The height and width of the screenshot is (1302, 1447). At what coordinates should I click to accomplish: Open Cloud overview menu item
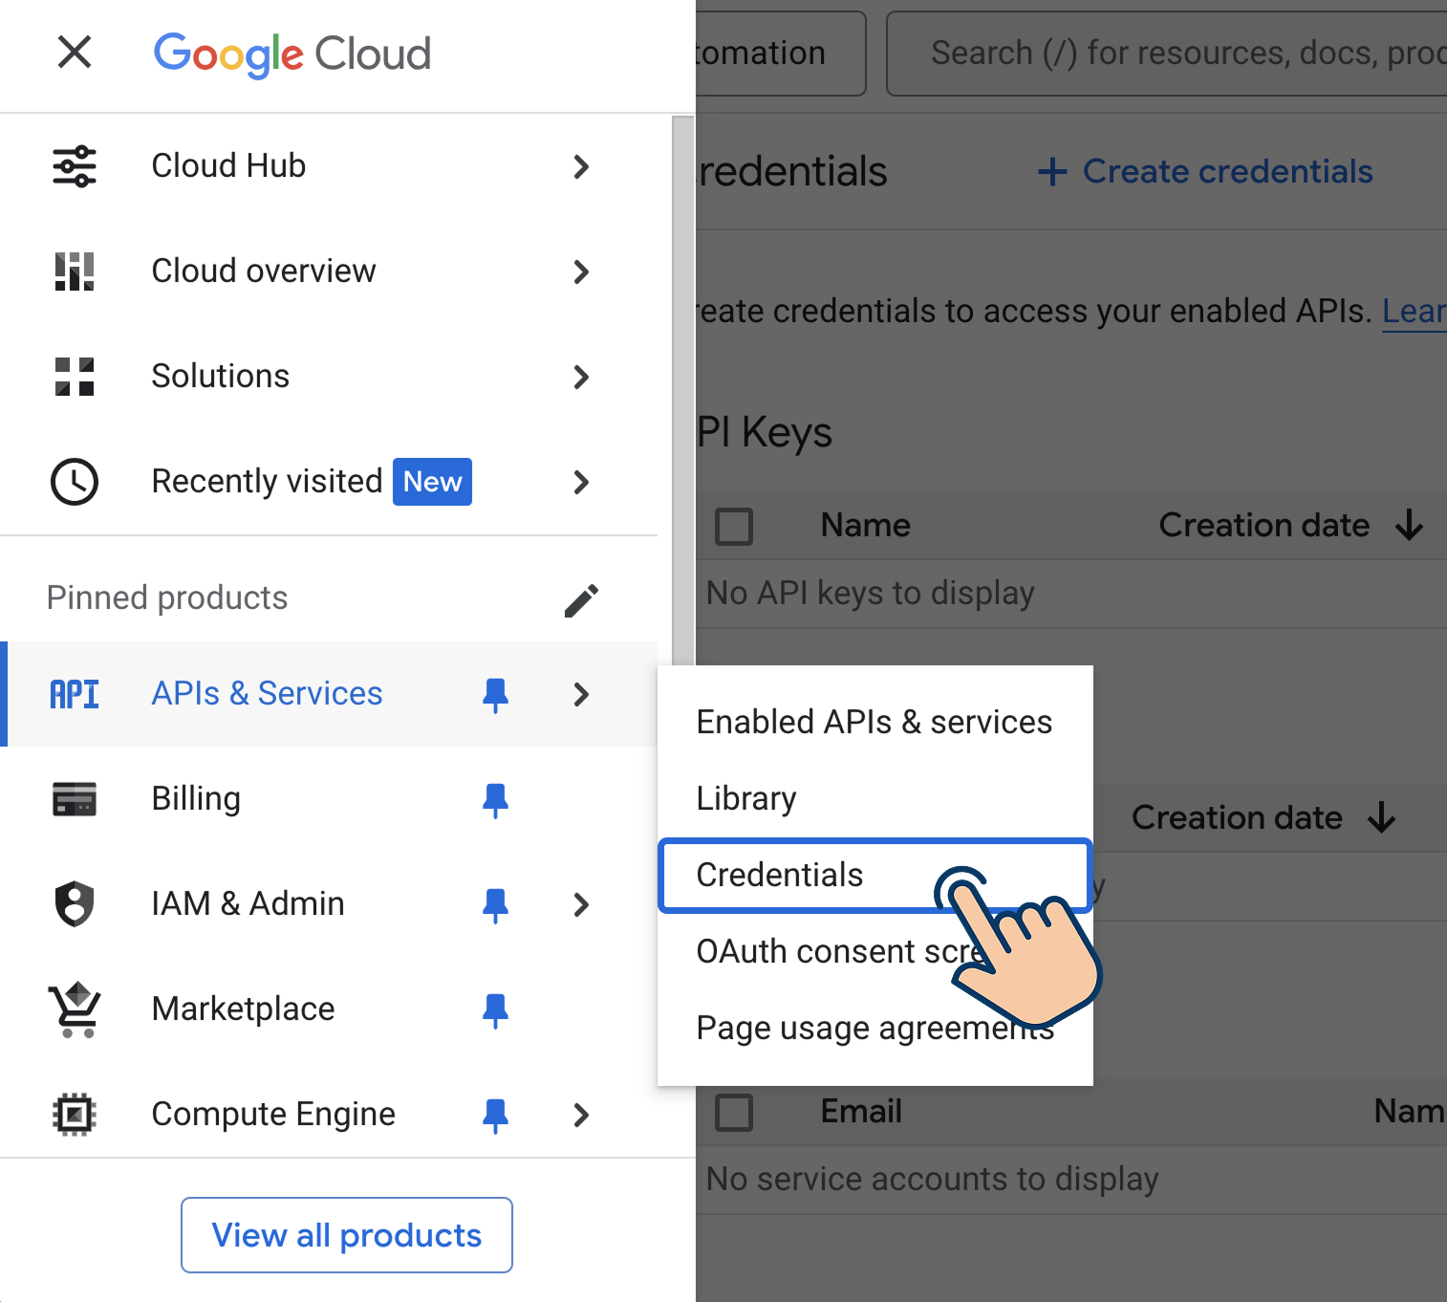pyautogui.click(x=329, y=271)
